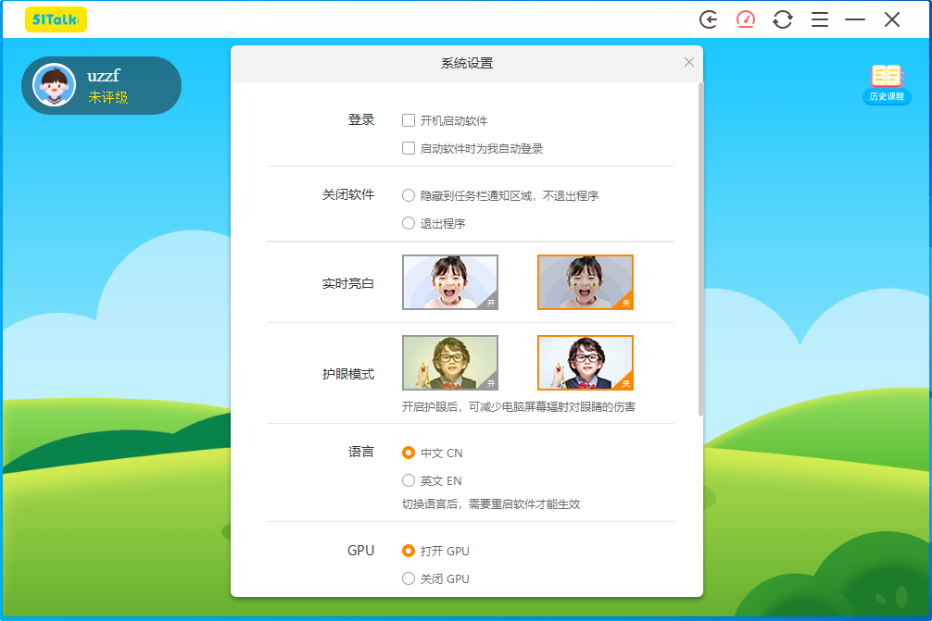
Task: Check 启动软件时为我自动登录 auto-login
Action: [407, 148]
